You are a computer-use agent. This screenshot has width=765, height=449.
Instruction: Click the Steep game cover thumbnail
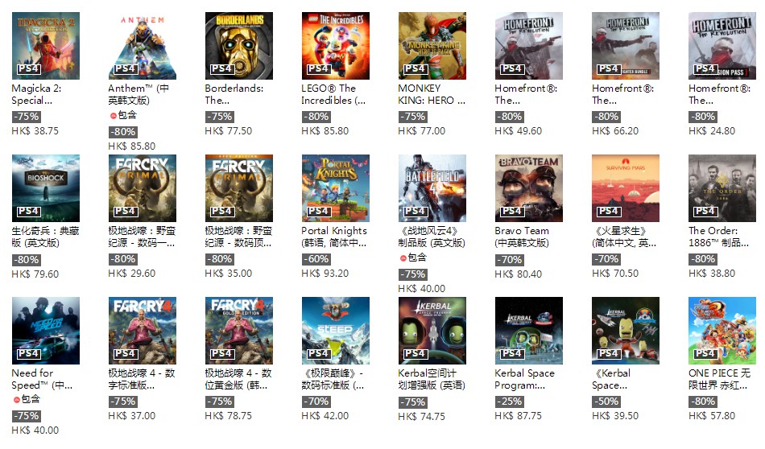[335, 331]
